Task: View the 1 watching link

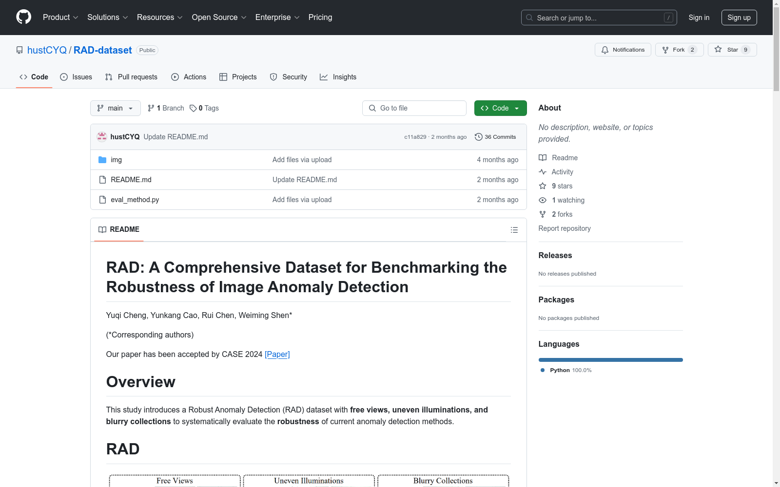Action: point(562,200)
